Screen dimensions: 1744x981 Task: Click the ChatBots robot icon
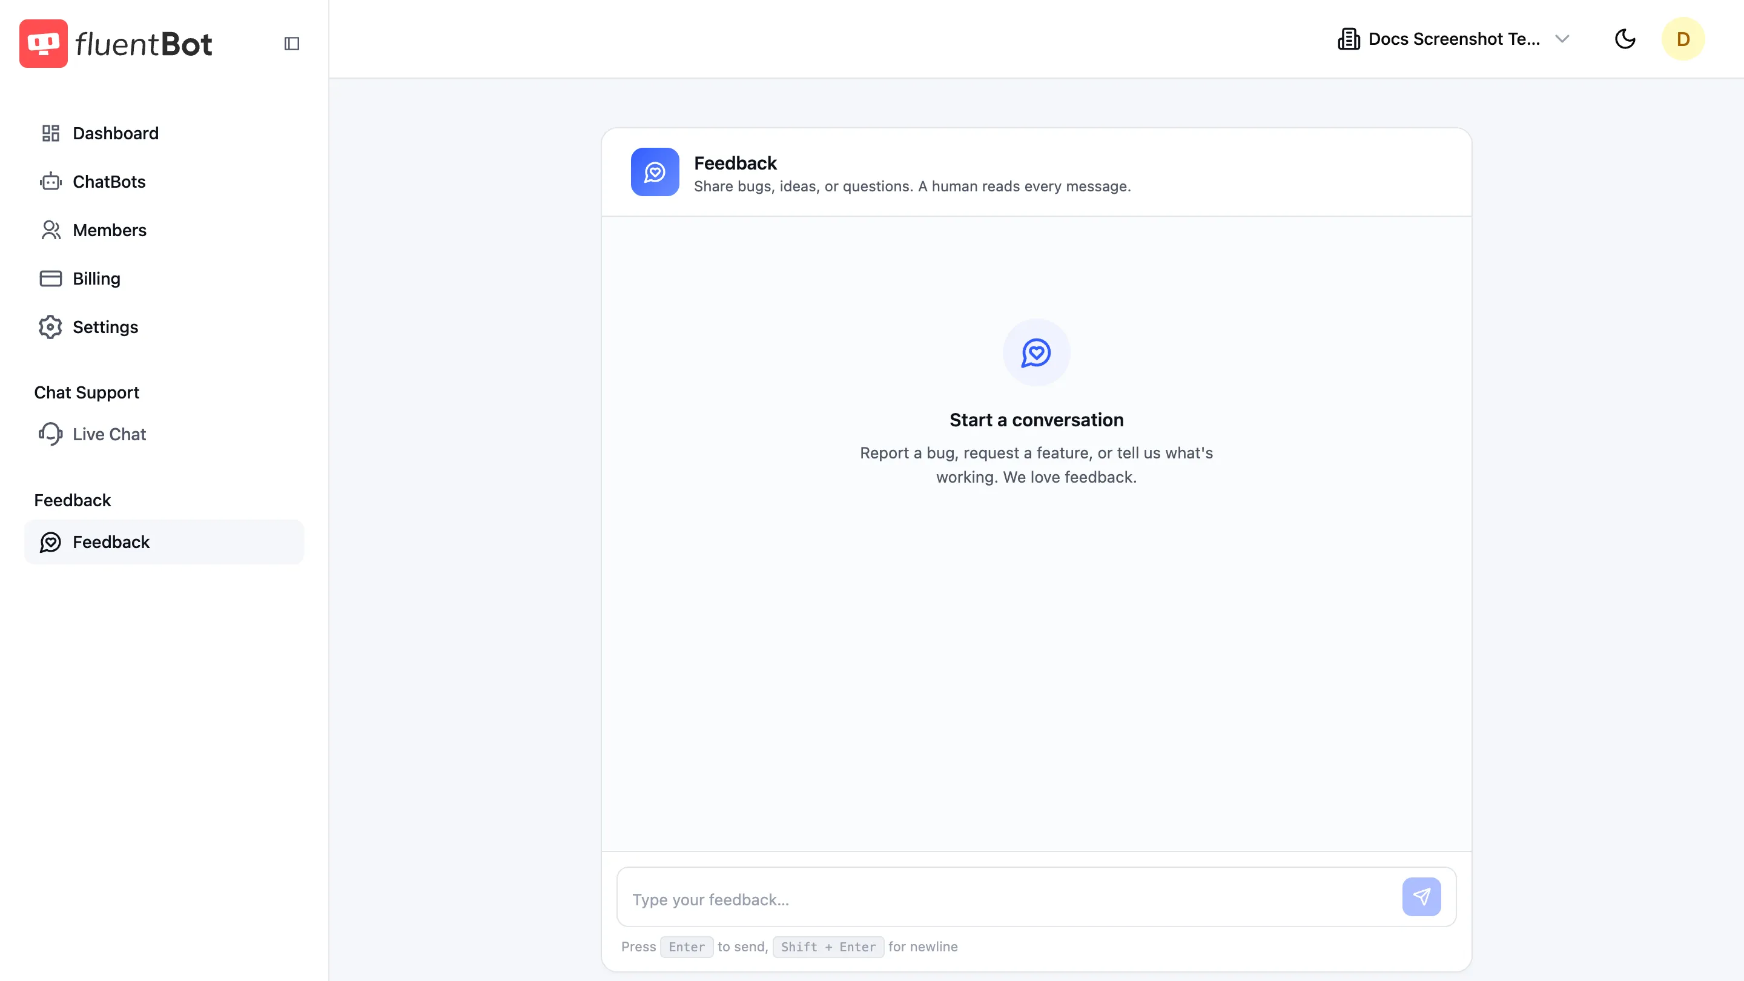click(51, 182)
